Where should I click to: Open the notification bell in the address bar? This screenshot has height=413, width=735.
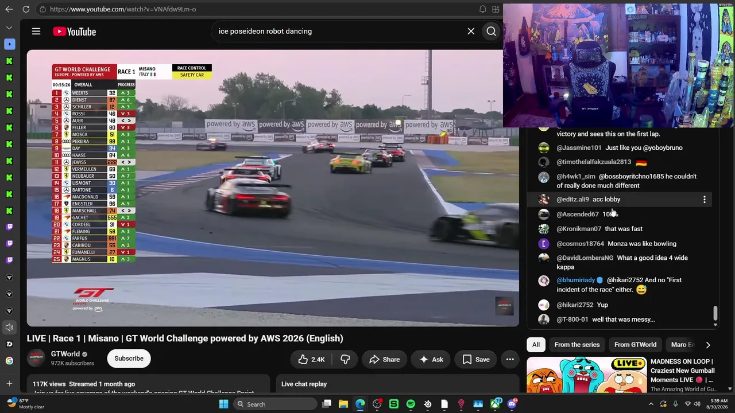point(482,9)
